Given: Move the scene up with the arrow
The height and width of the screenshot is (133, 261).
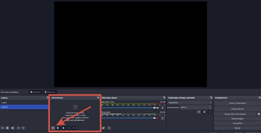Looking at the screenshot, I should tap(18, 128).
